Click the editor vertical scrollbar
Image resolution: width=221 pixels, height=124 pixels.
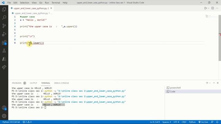pyautogui.click(x=220, y=38)
